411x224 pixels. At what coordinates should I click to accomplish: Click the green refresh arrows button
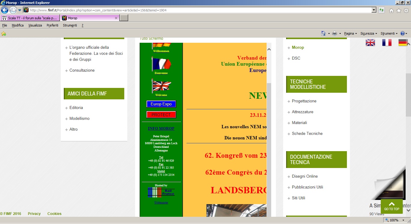click(382, 10)
